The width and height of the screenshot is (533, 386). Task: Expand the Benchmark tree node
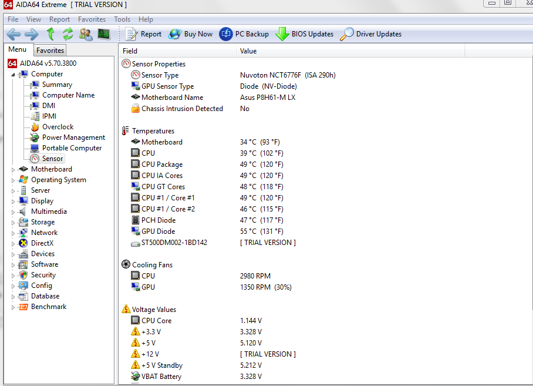(x=14, y=307)
